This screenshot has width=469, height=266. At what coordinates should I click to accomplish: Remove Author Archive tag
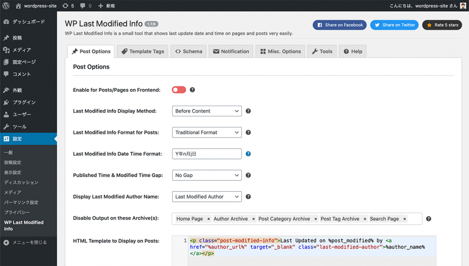coord(253,219)
